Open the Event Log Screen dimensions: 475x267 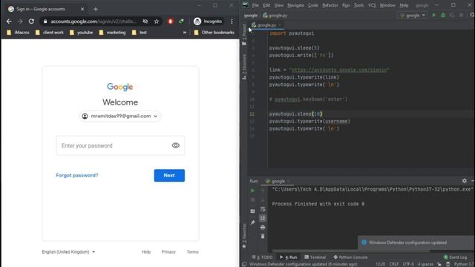pos(455,257)
